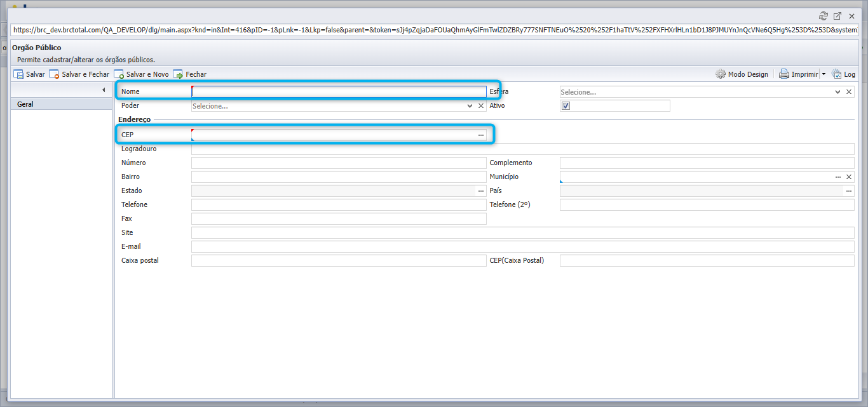Open the Município lookup ellipsis button
The height and width of the screenshot is (407, 868).
tap(837, 177)
